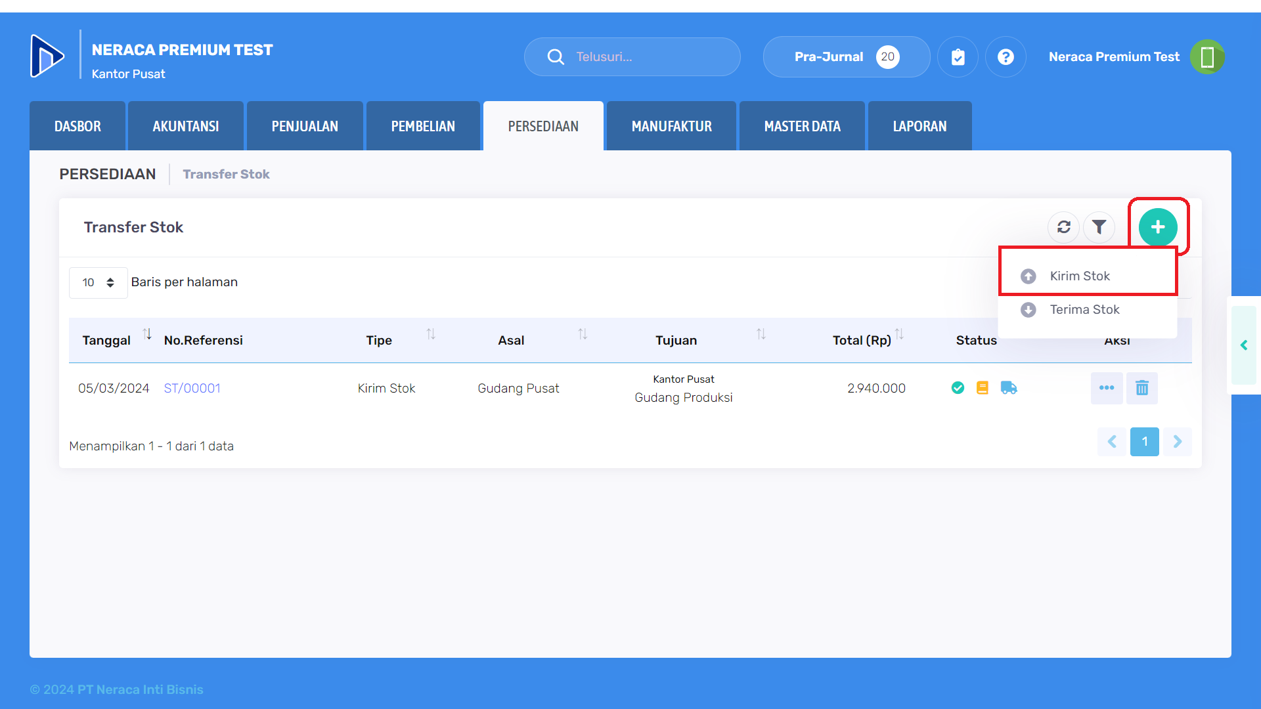Choose Terima Stok from the menu

click(1088, 310)
